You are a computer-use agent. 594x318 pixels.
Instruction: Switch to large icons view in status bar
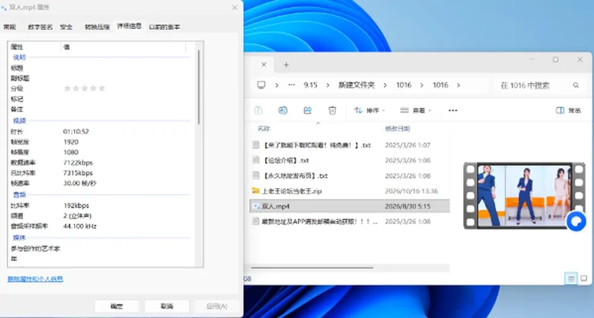pos(583,278)
